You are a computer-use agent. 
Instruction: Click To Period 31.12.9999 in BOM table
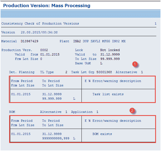(x=52, y=134)
